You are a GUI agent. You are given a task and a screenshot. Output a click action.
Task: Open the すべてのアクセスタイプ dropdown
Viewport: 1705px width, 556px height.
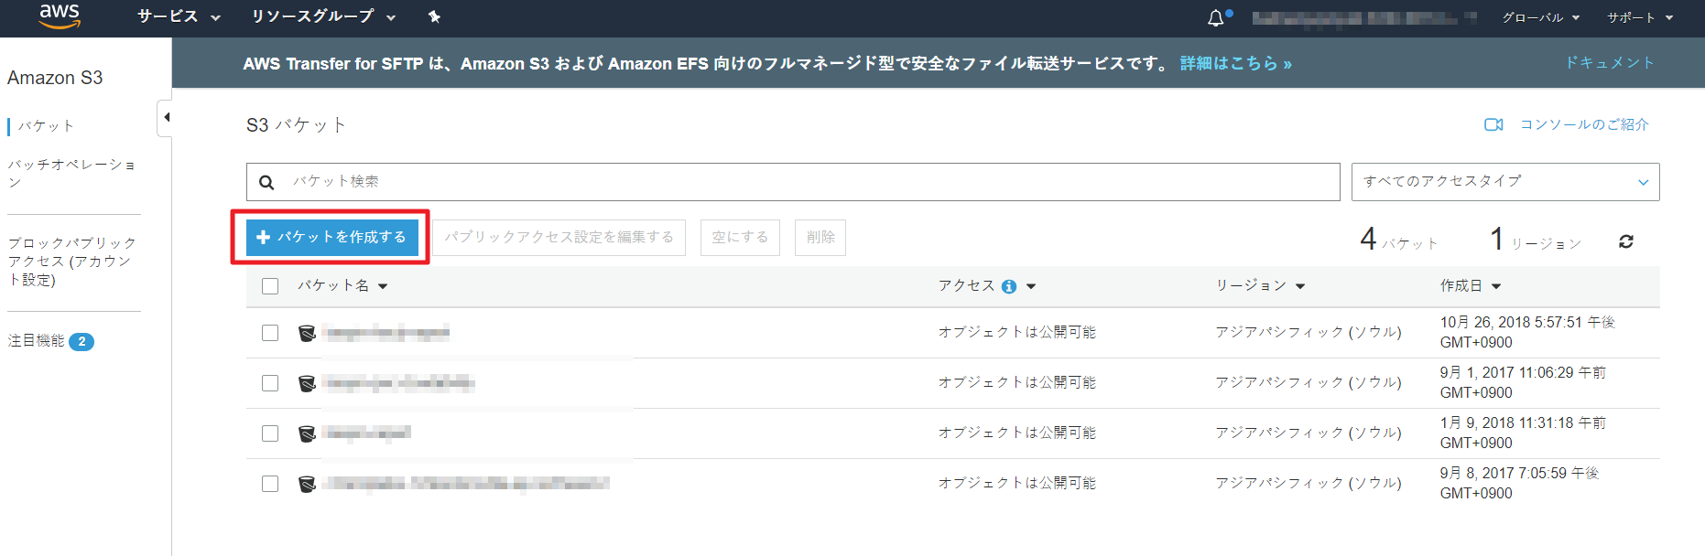(x=1504, y=182)
